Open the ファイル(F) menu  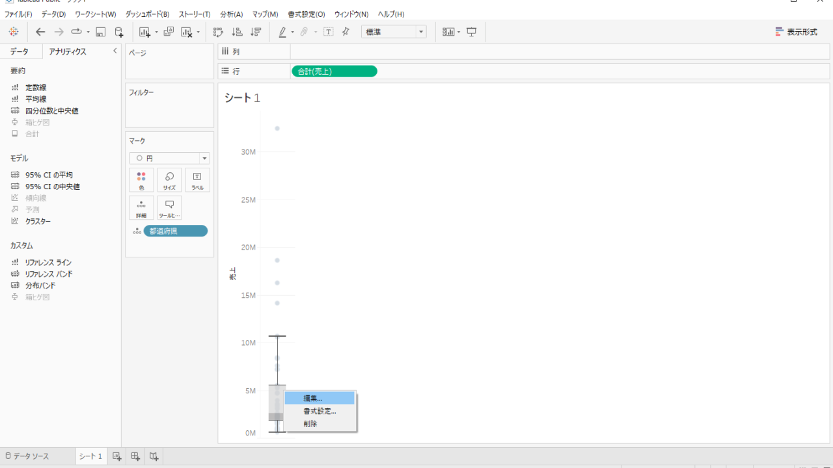(18, 14)
